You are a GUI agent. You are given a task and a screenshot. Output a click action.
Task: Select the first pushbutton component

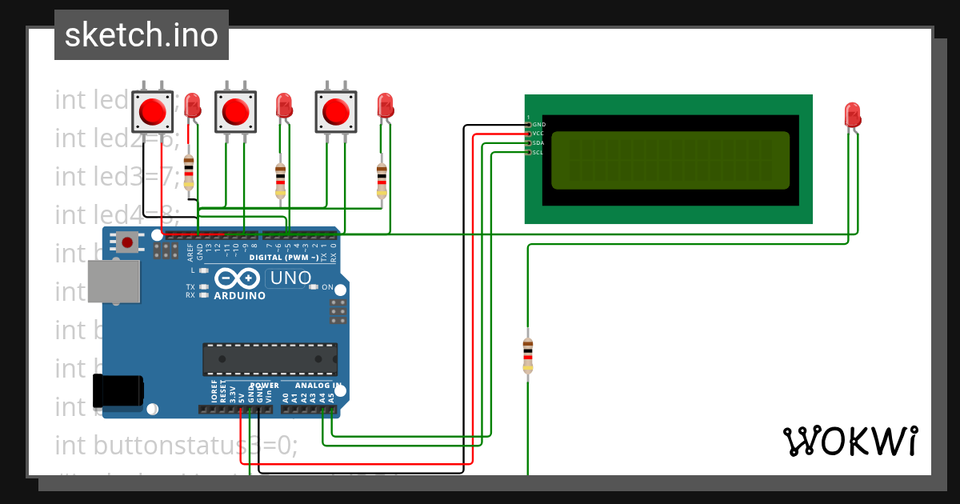(152, 112)
